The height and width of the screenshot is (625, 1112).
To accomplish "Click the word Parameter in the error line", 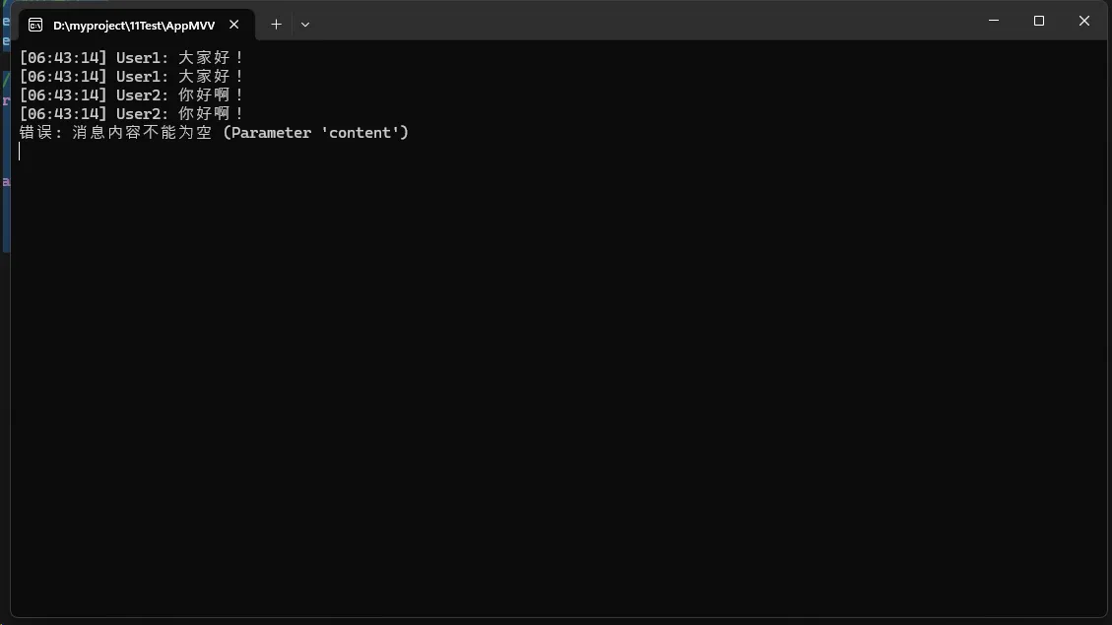I will (271, 133).
